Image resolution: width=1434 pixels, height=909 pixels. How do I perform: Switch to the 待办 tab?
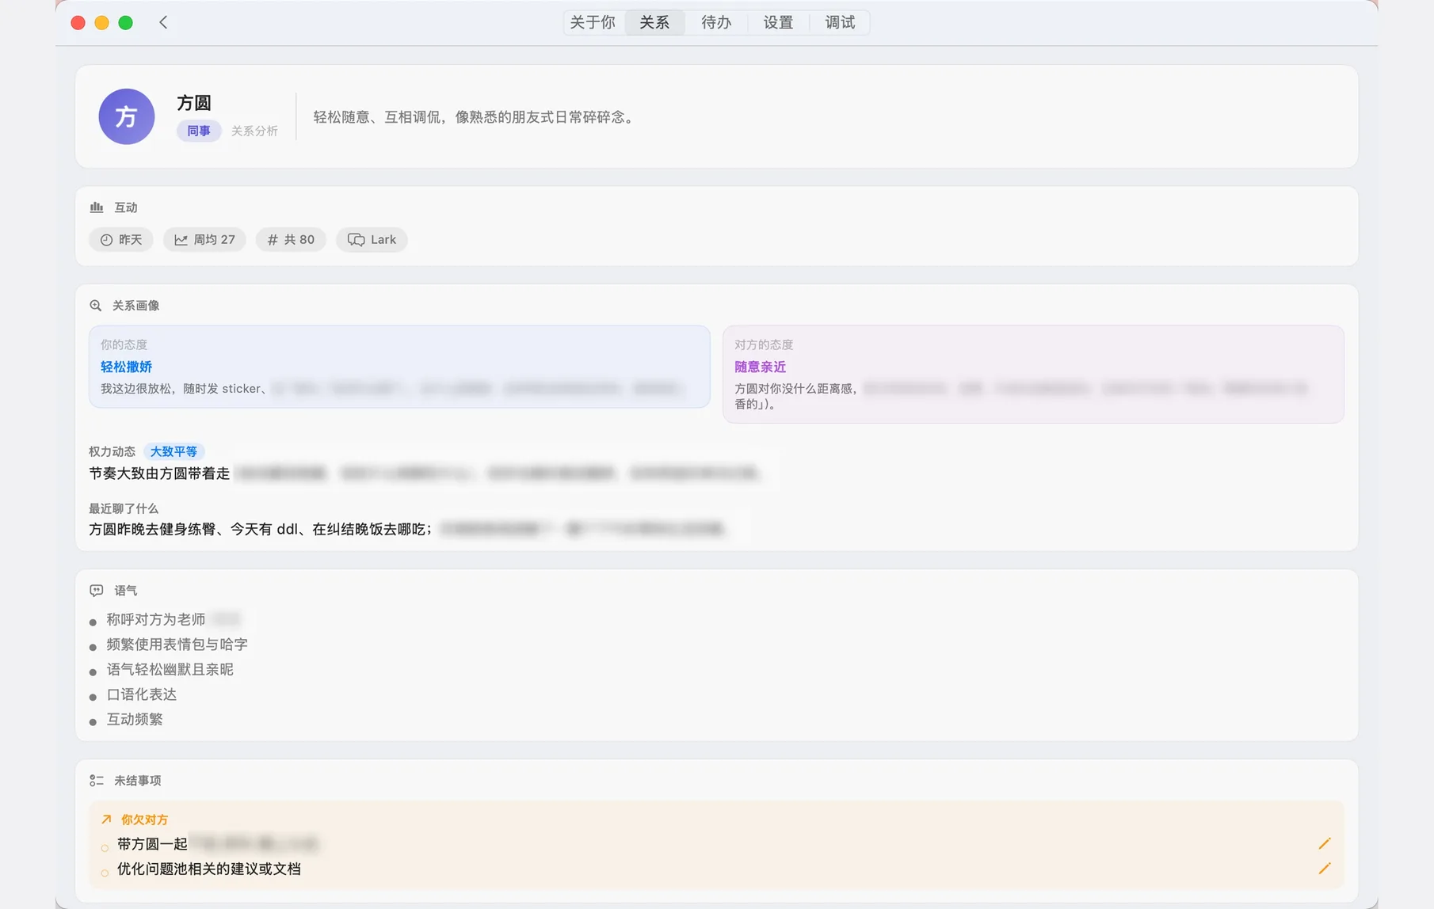click(x=716, y=22)
